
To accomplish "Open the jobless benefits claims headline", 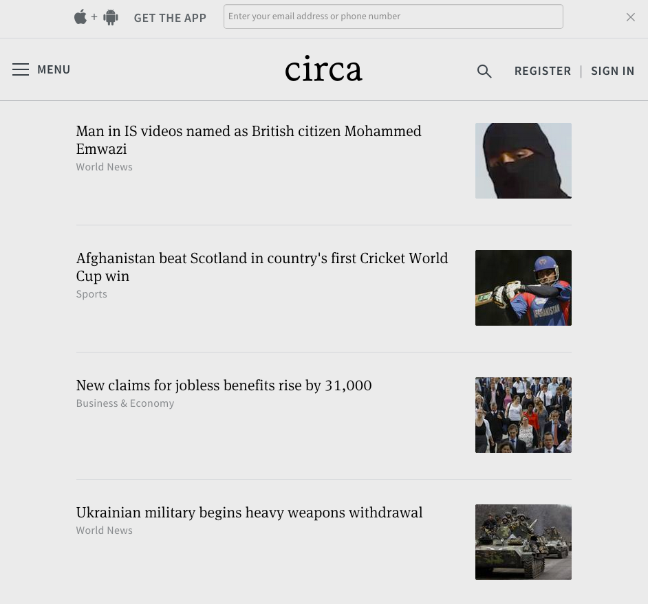I will 224,385.
